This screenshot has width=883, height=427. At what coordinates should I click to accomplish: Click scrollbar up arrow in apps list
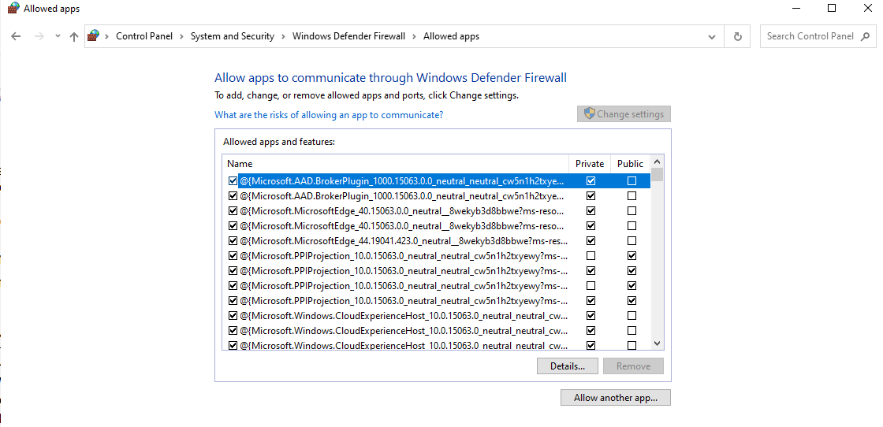tap(658, 162)
